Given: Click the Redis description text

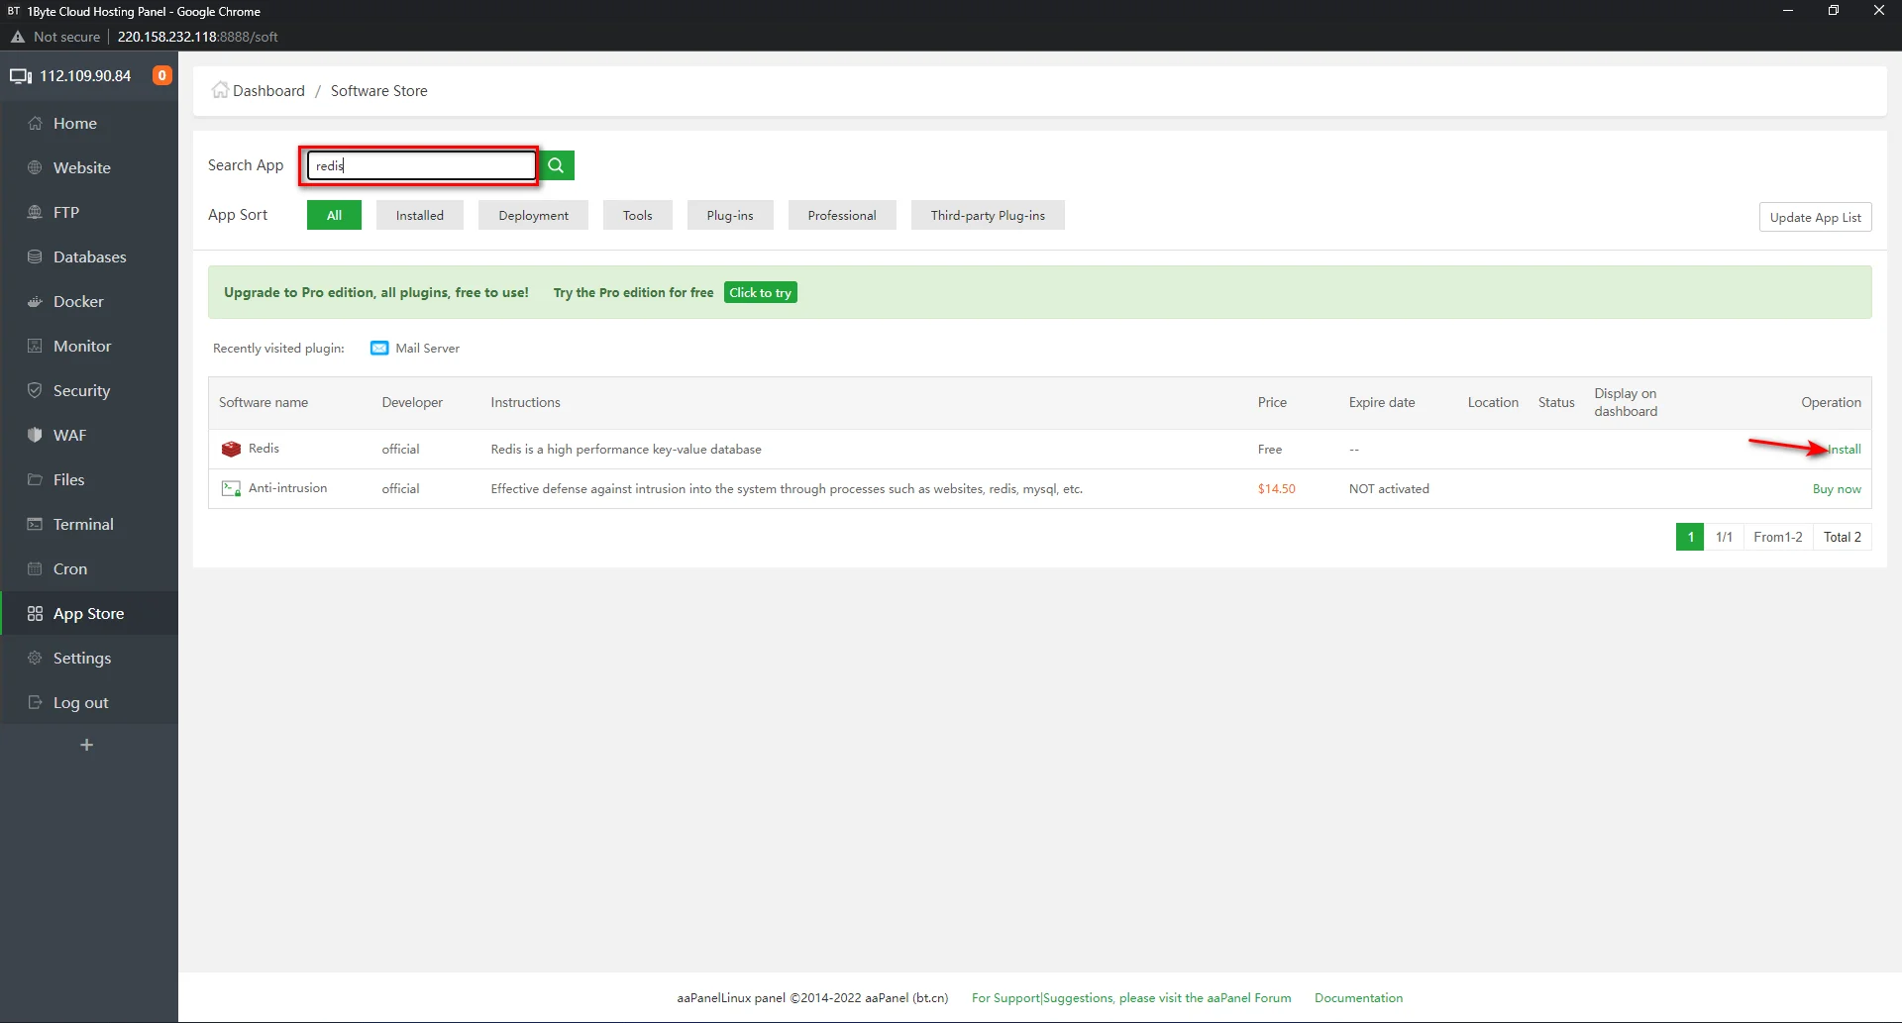Looking at the screenshot, I should [x=626, y=450].
